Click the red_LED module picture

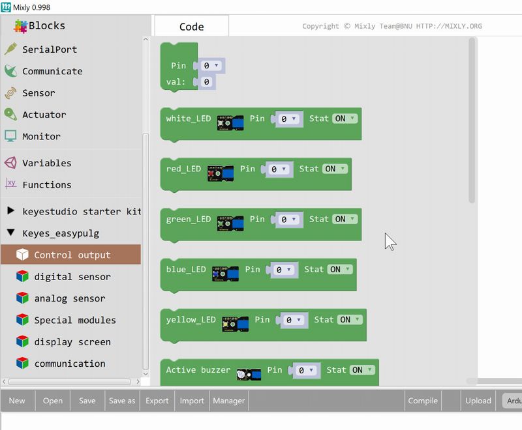221,173
